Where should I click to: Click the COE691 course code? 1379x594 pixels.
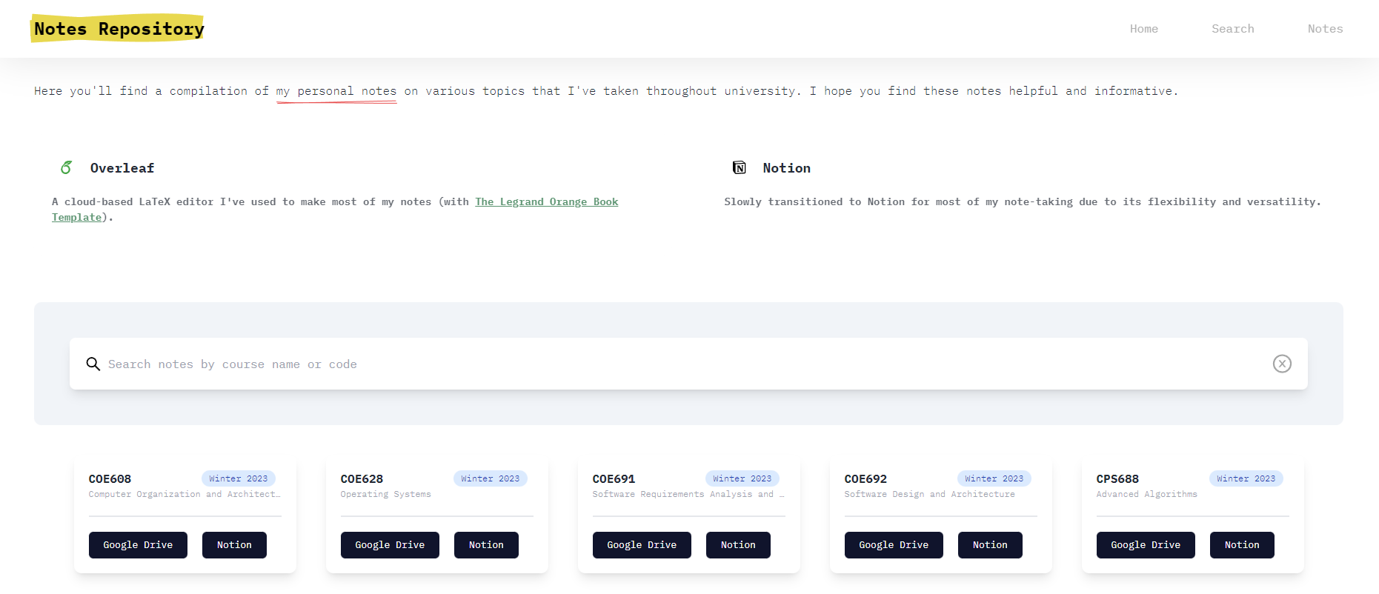(614, 479)
